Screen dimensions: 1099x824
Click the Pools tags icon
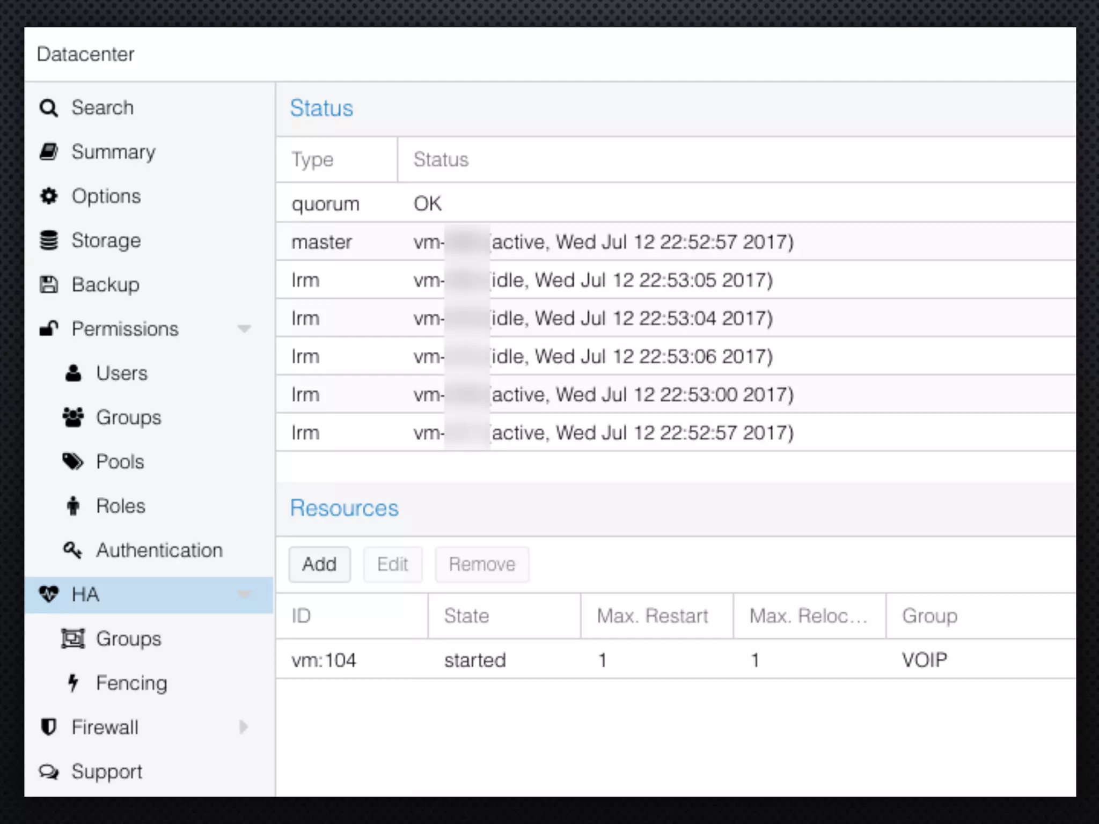[73, 461]
